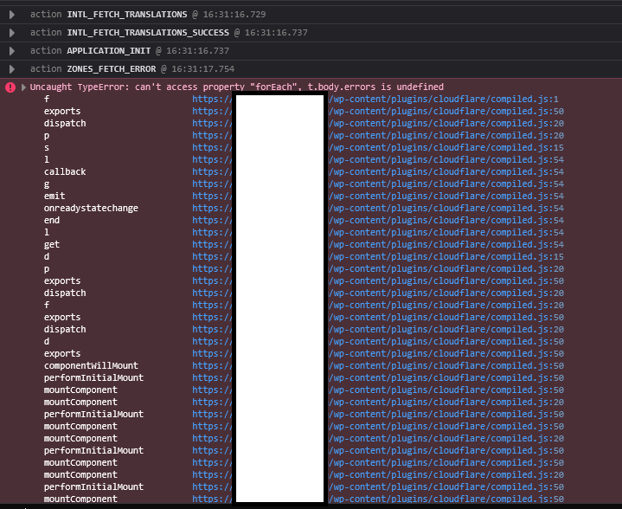Open the source link on the componentWillMount row

tap(378, 365)
